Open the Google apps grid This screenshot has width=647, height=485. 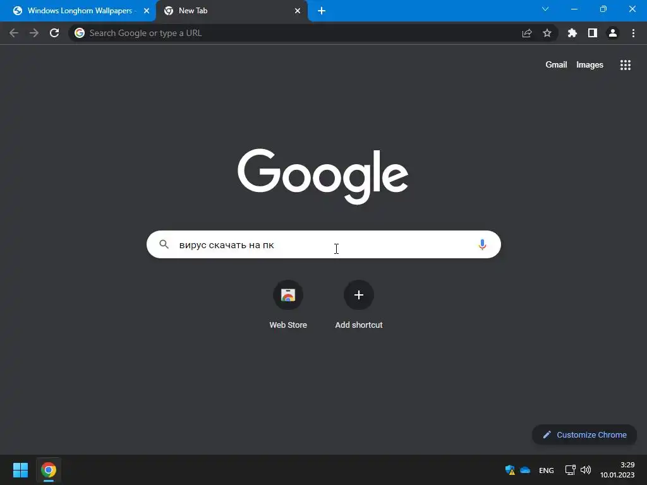coord(626,65)
